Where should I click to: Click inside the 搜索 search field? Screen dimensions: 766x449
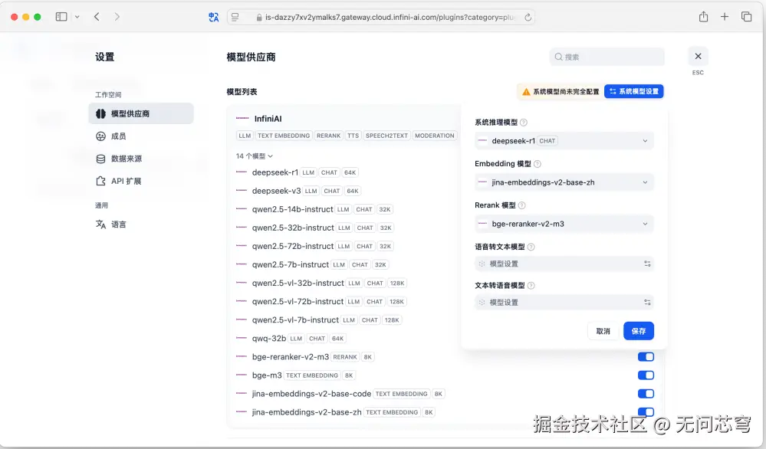tap(606, 56)
